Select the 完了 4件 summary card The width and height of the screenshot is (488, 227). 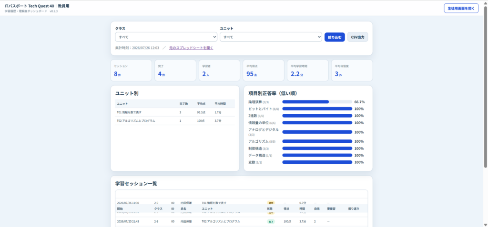[x=175, y=70]
